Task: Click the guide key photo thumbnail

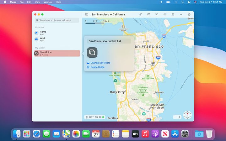Action: pyautogui.click(x=92, y=53)
